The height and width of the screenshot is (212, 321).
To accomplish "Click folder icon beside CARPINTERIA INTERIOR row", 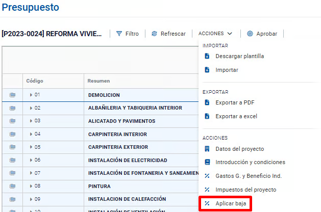I will pos(12,134).
